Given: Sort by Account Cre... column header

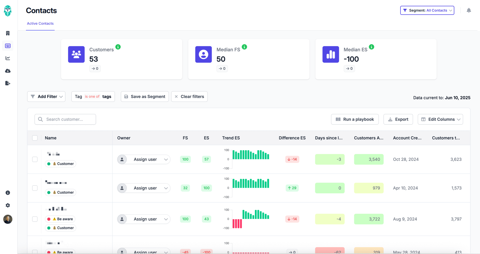Looking at the screenshot, I should (407, 138).
